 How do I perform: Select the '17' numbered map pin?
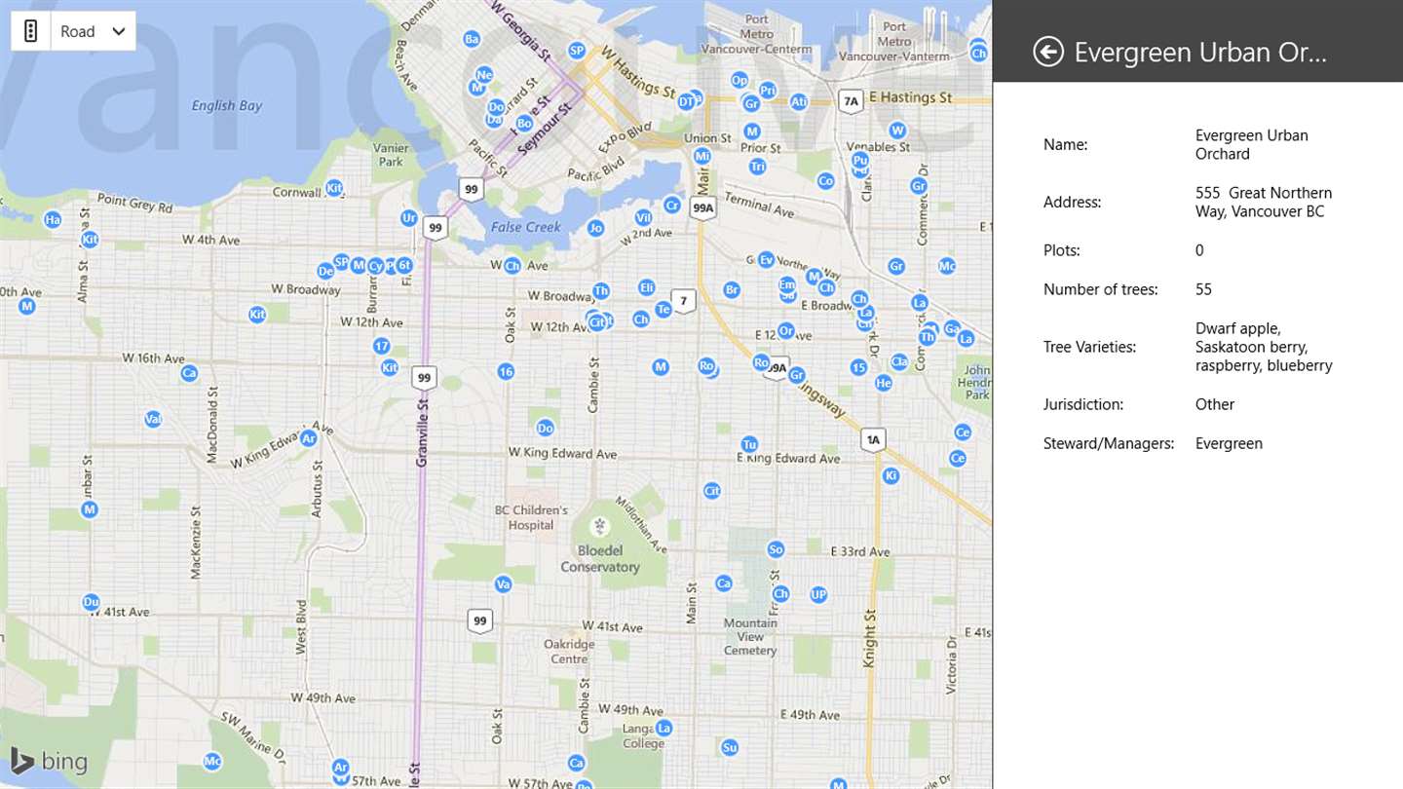click(x=381, y=346)
